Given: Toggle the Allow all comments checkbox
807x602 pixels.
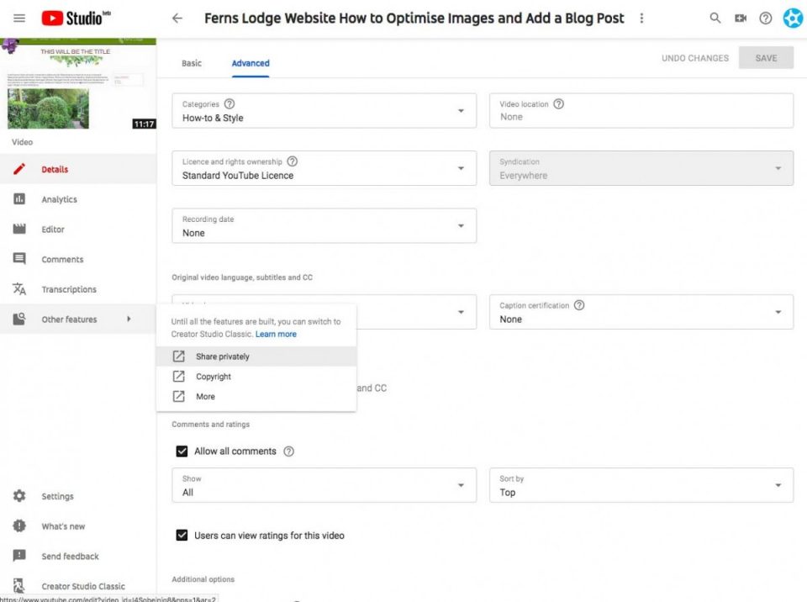Looking at the screenshot, I should point(182,451).
